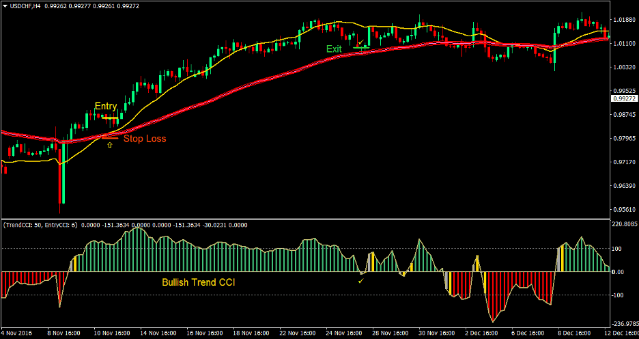Click price axis level 0.99525

pyautogui.click(x=625, y=91)
